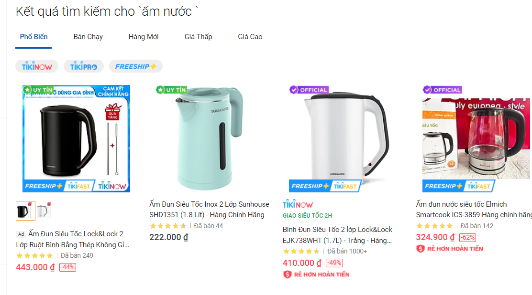Toggle the Freeship+ filter chip

(135, 66)
